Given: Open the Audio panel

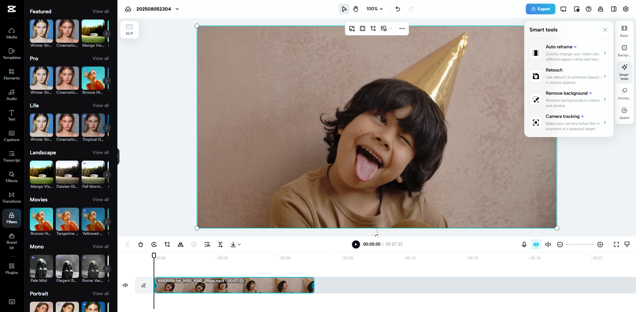Looking at the screenshot, I should [11, 94].
